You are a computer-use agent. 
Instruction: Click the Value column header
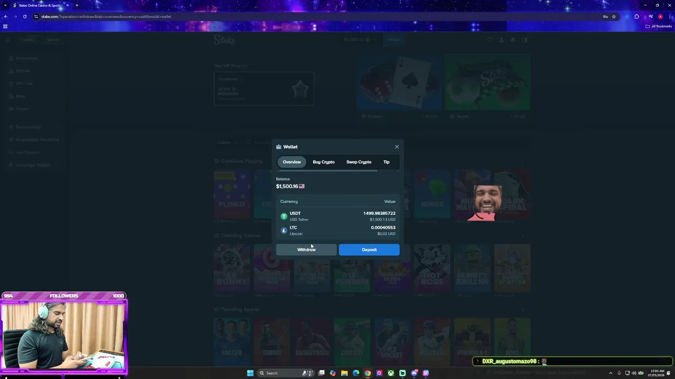click(x=390, y=202)
